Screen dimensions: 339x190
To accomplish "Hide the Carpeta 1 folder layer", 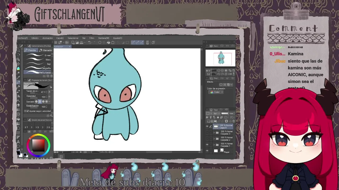I will pyautogui.click(x=207, y=145).
